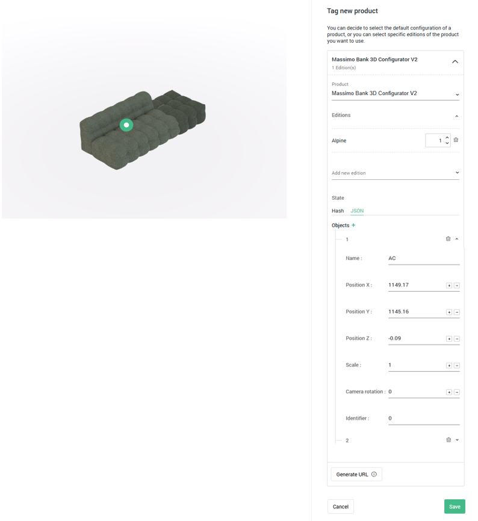Switch State to Hash tab
Screen dimensions: 478x521
point(338,211)
